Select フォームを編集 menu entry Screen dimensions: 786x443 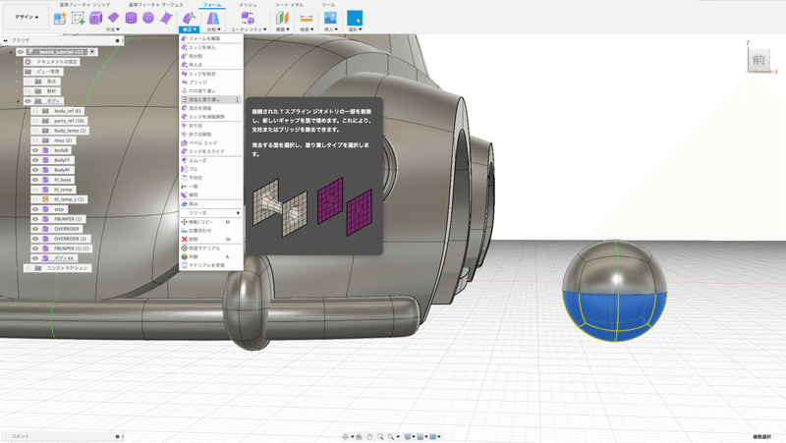(x=203, y=38)
